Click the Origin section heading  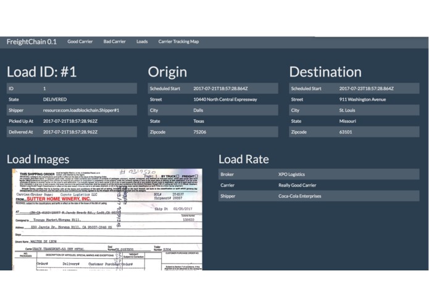point(167,72)
